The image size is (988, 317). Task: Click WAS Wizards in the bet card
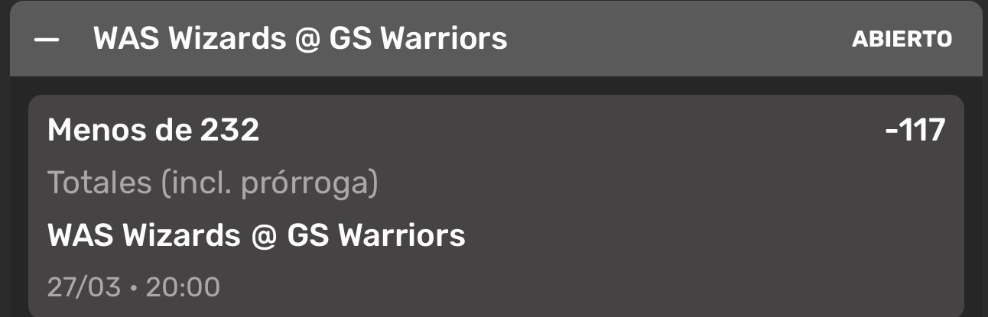point(143,235)
